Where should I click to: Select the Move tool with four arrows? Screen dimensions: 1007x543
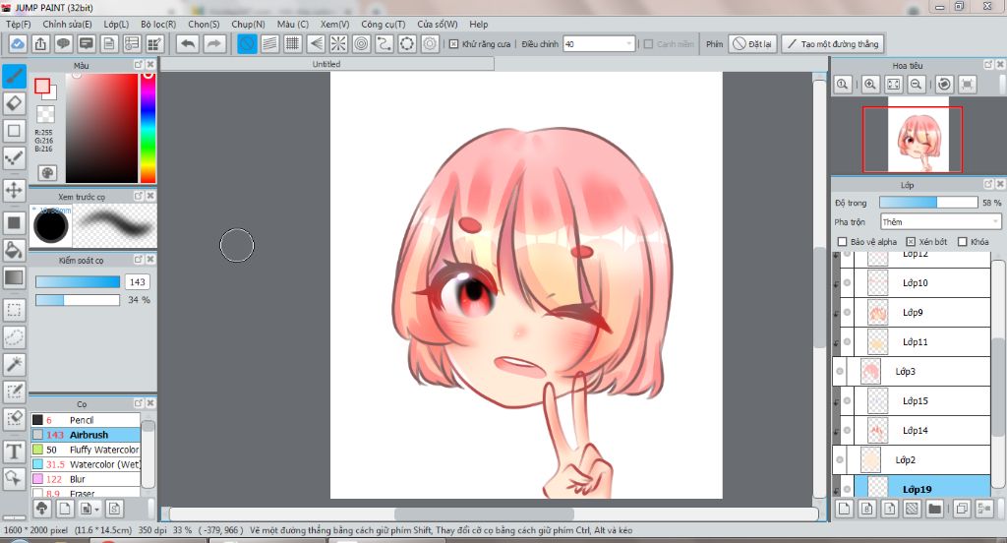coord(14,190)
